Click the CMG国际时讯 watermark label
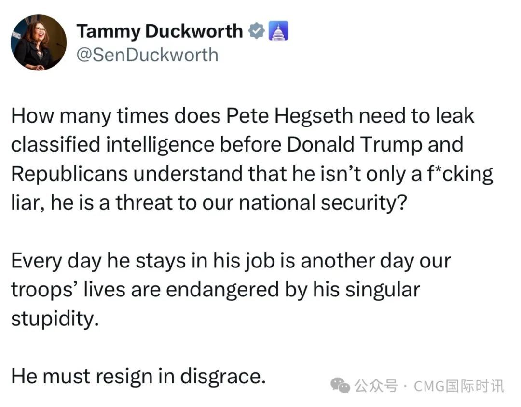Screen dimensions: 521x407 click(459, 386)
